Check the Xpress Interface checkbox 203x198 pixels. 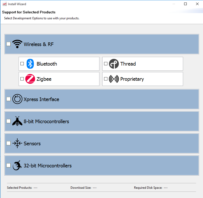coord(9,99)
